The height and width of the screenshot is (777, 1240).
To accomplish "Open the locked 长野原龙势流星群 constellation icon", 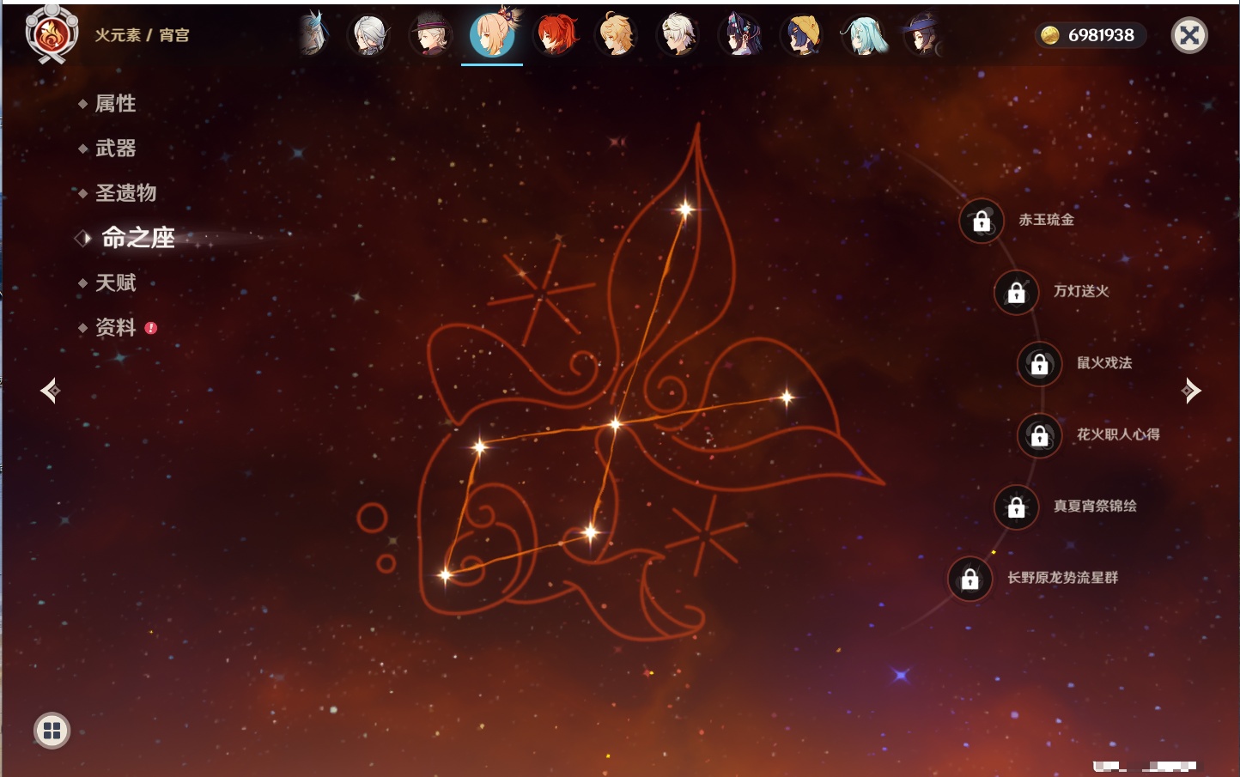I will (970, 579).
